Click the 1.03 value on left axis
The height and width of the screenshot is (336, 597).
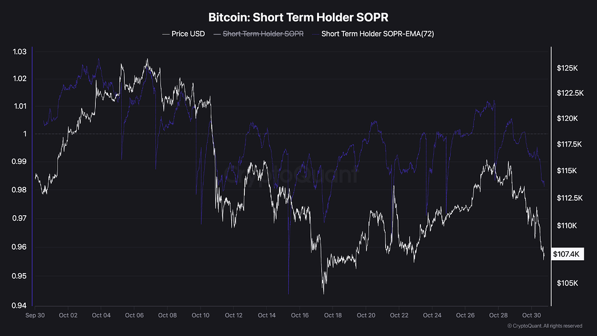tap(20, 52)
